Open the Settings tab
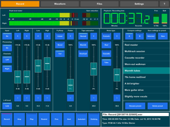 (139, 4)
